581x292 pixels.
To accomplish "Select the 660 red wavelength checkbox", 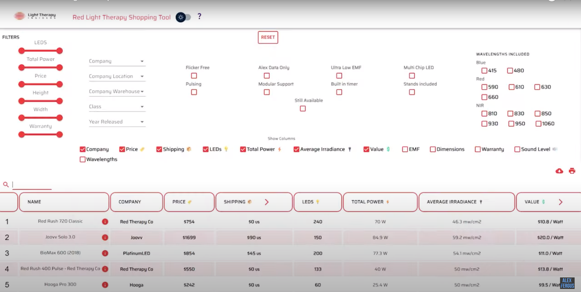I will 484,97.
